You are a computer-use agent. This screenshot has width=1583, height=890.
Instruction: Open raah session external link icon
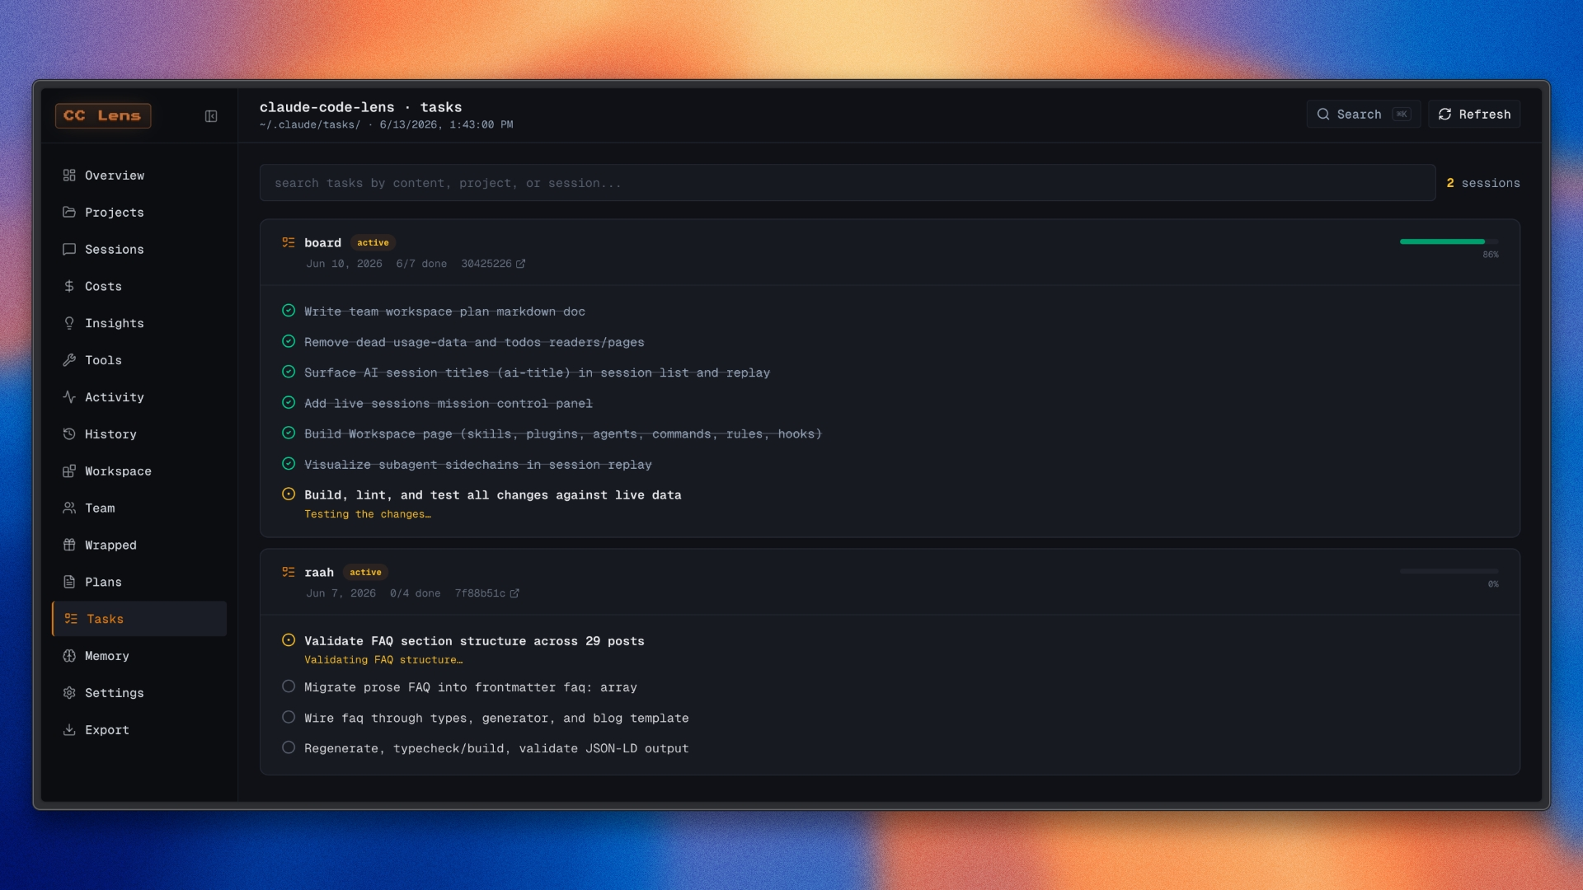pyautogui.click(x=514, y=593)
